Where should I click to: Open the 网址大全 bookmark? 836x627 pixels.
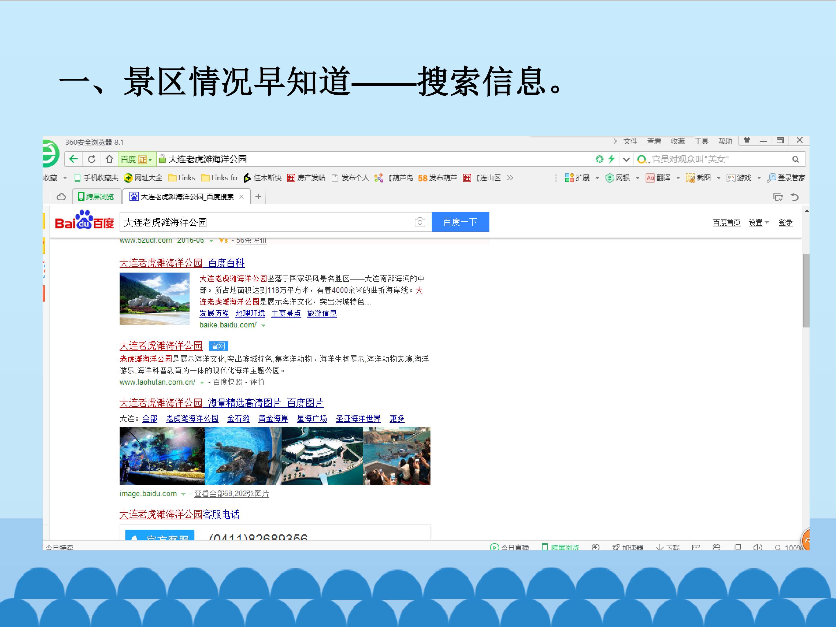click(x=143, y=178)
